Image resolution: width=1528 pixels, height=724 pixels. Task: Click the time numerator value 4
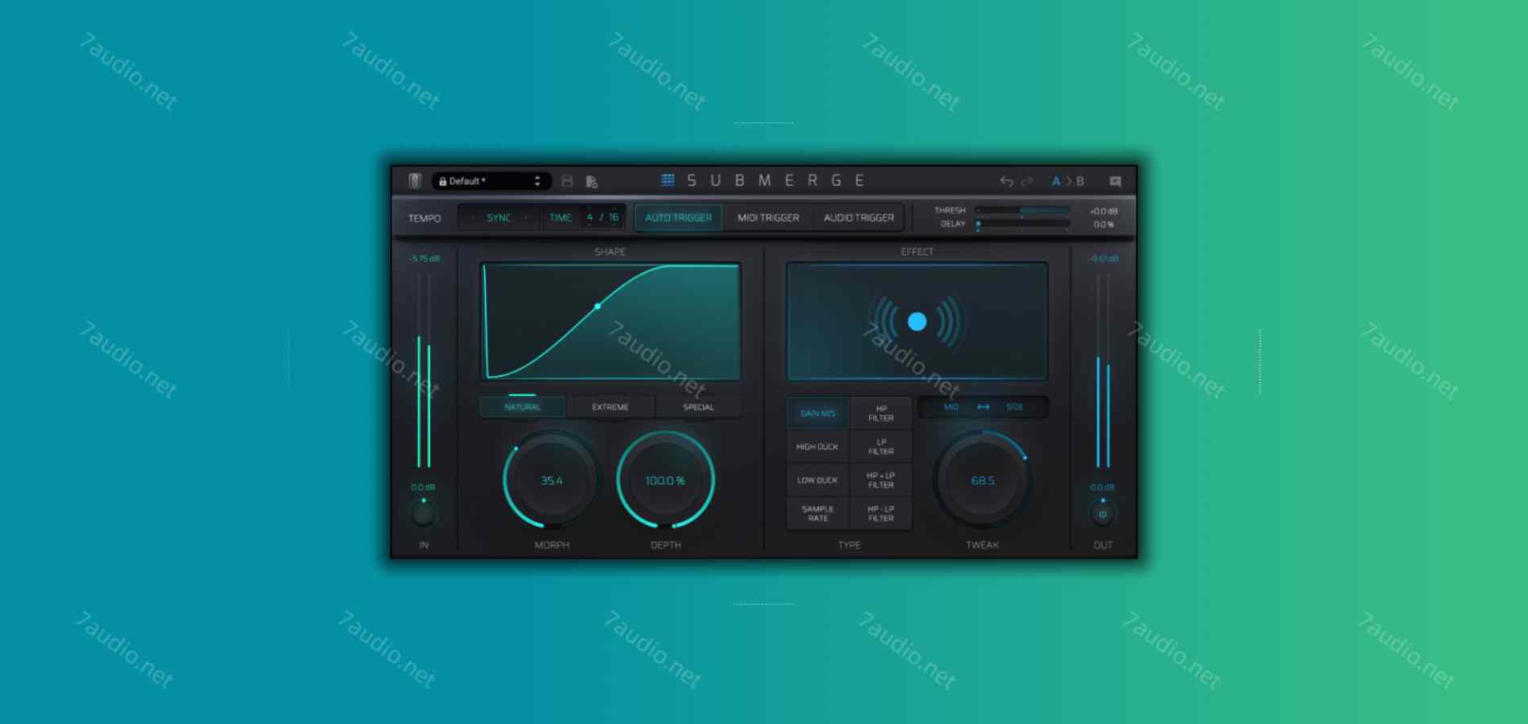pyautogui.click(x=589, y=217)
